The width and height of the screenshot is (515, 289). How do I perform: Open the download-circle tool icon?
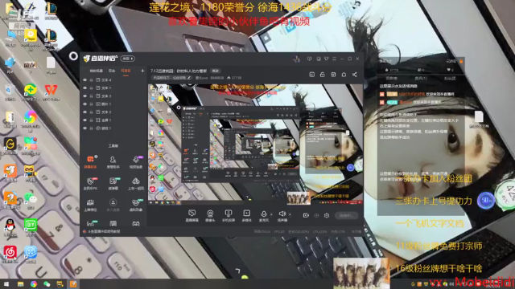[113, 205]
